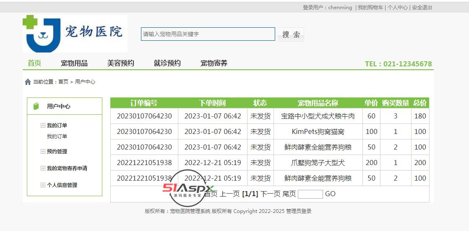Open 我的购物车 link in top bar
The height and width of the screenshot is (231, 469).
(370, 8)
